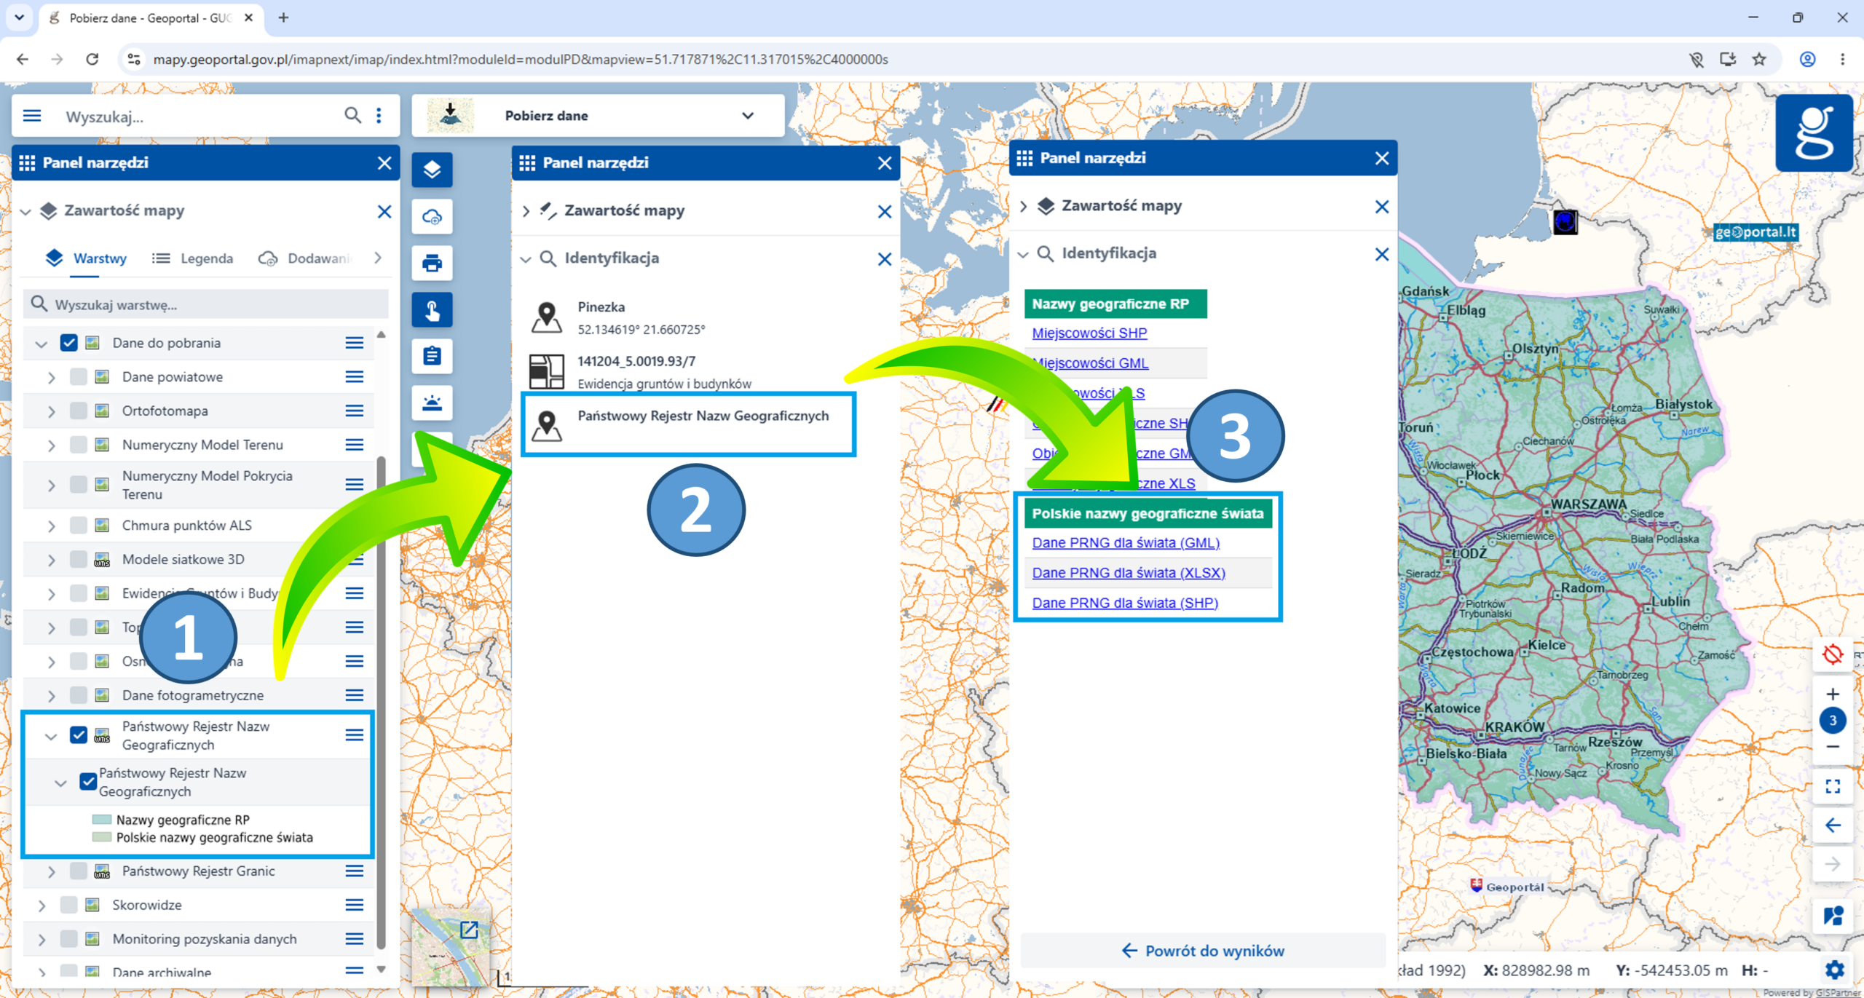The height and width of the screenshot is (998, 1864).
Task: Click Powrót do wyników button
Action: 1202,950
